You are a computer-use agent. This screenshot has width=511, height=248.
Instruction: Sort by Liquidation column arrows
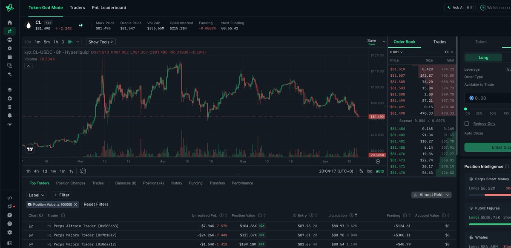pos(356,216)
